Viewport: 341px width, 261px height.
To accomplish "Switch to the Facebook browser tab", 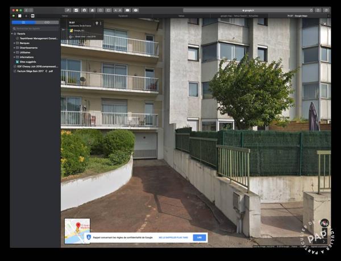I will [x=123, y=16].
